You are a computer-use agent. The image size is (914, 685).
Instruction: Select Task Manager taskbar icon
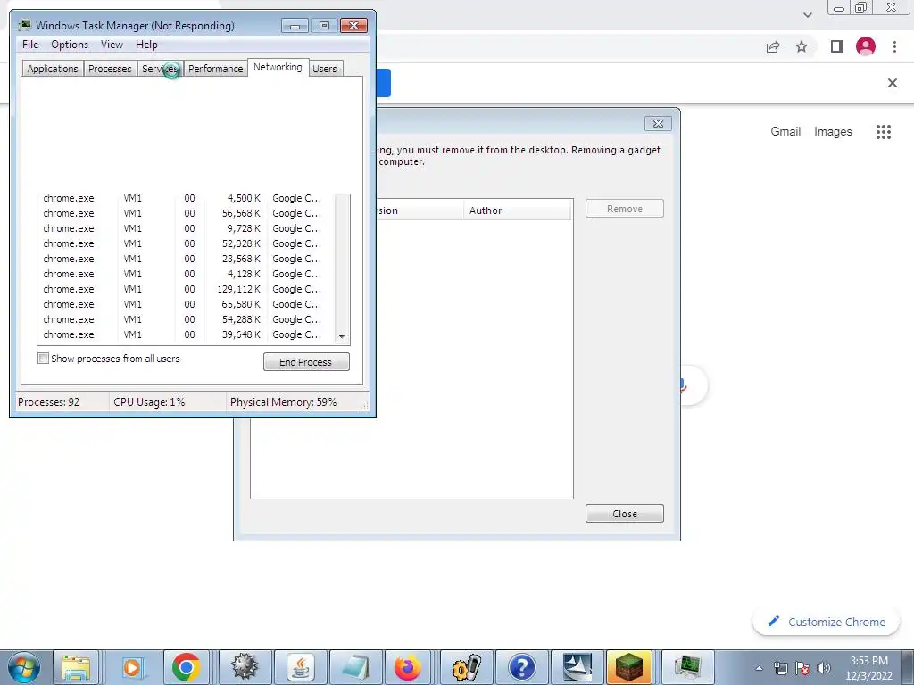pos(687,667)
